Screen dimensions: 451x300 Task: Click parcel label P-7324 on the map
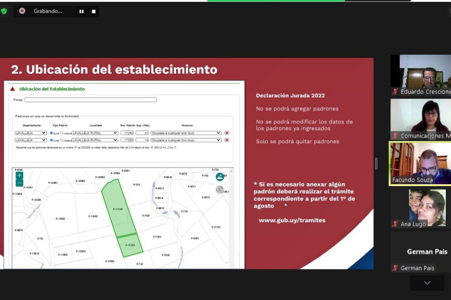tap(157, 237)
